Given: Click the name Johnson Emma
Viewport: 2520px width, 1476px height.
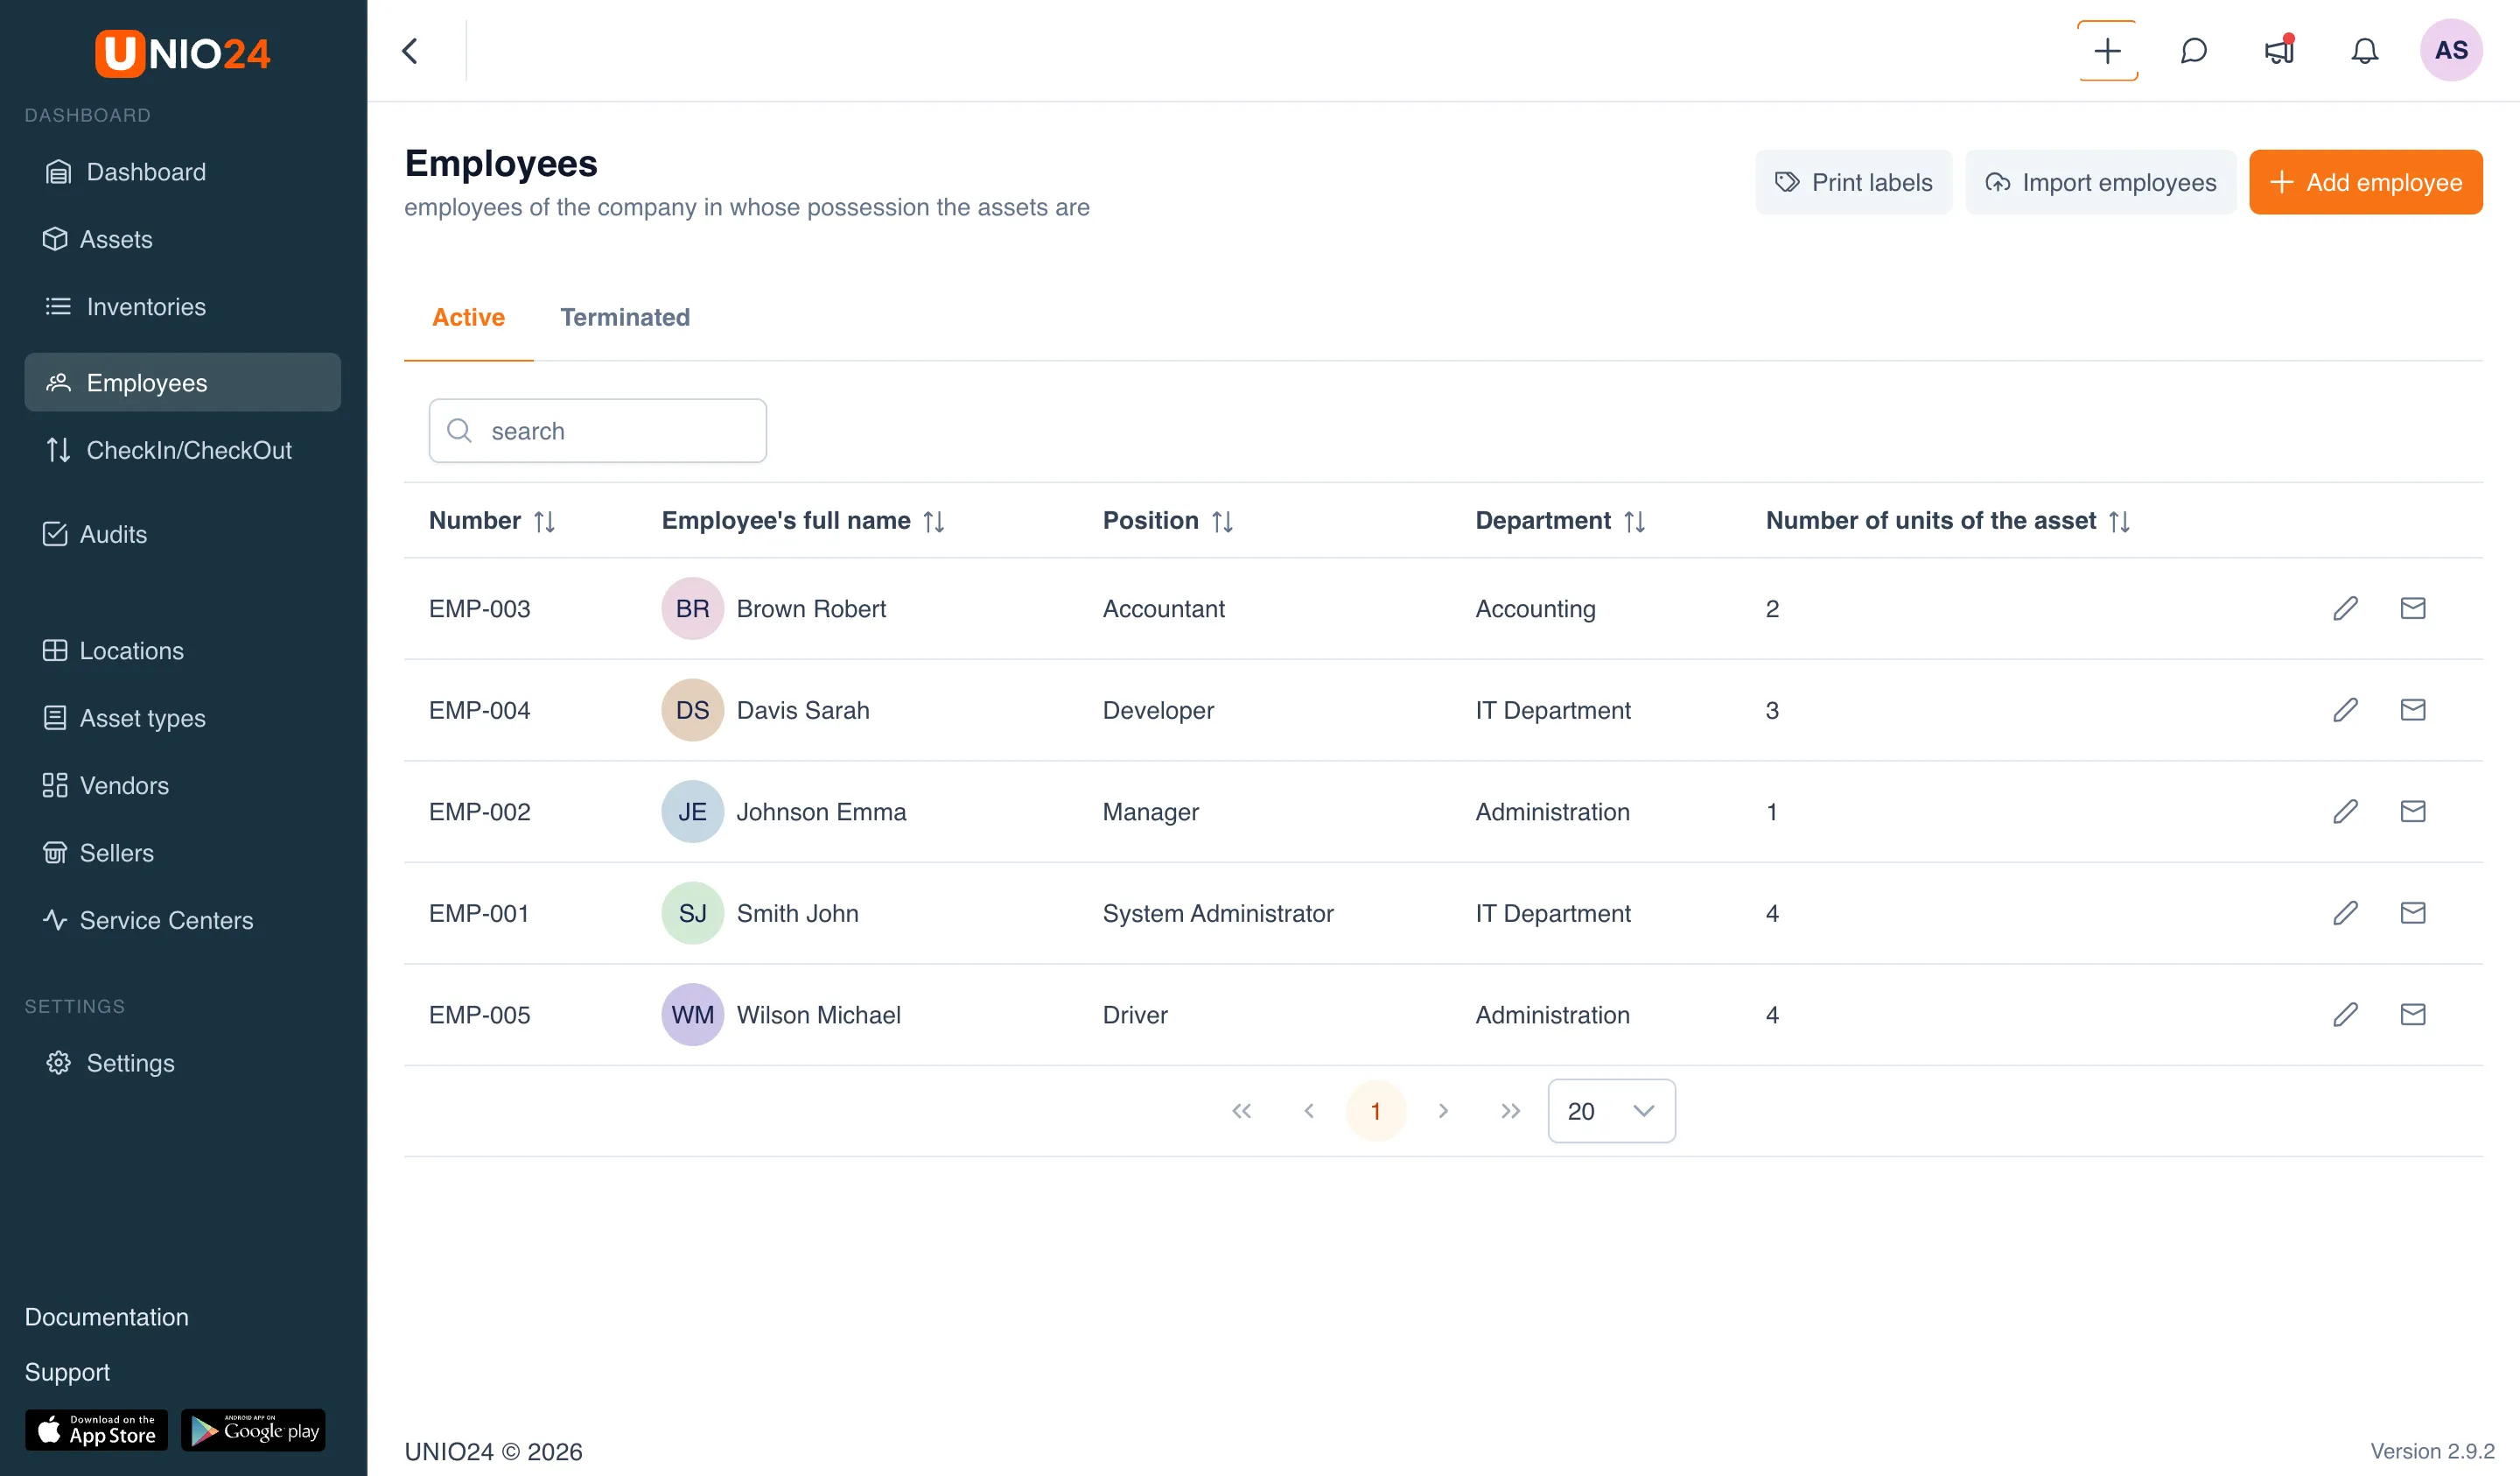Looking at the screenshot, I should pos(821,812).
